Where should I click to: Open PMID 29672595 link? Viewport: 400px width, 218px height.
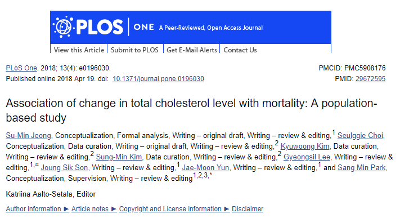click(x=370, y=79)
